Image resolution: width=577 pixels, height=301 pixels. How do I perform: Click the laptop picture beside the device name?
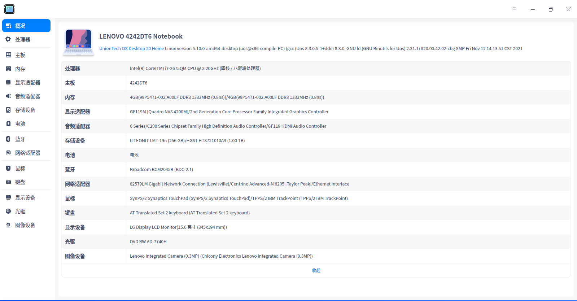tap(79, 42)
